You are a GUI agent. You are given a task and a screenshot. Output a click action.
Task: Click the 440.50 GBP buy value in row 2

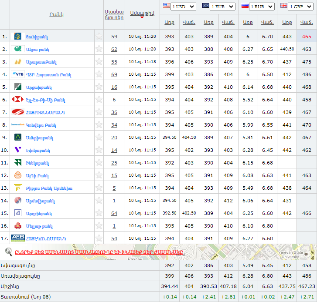click(287, 49)
